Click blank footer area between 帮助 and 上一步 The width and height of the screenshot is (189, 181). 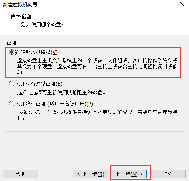tap(55, 174)
